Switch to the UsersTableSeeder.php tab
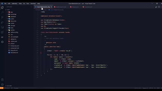 tap(43, 7)
